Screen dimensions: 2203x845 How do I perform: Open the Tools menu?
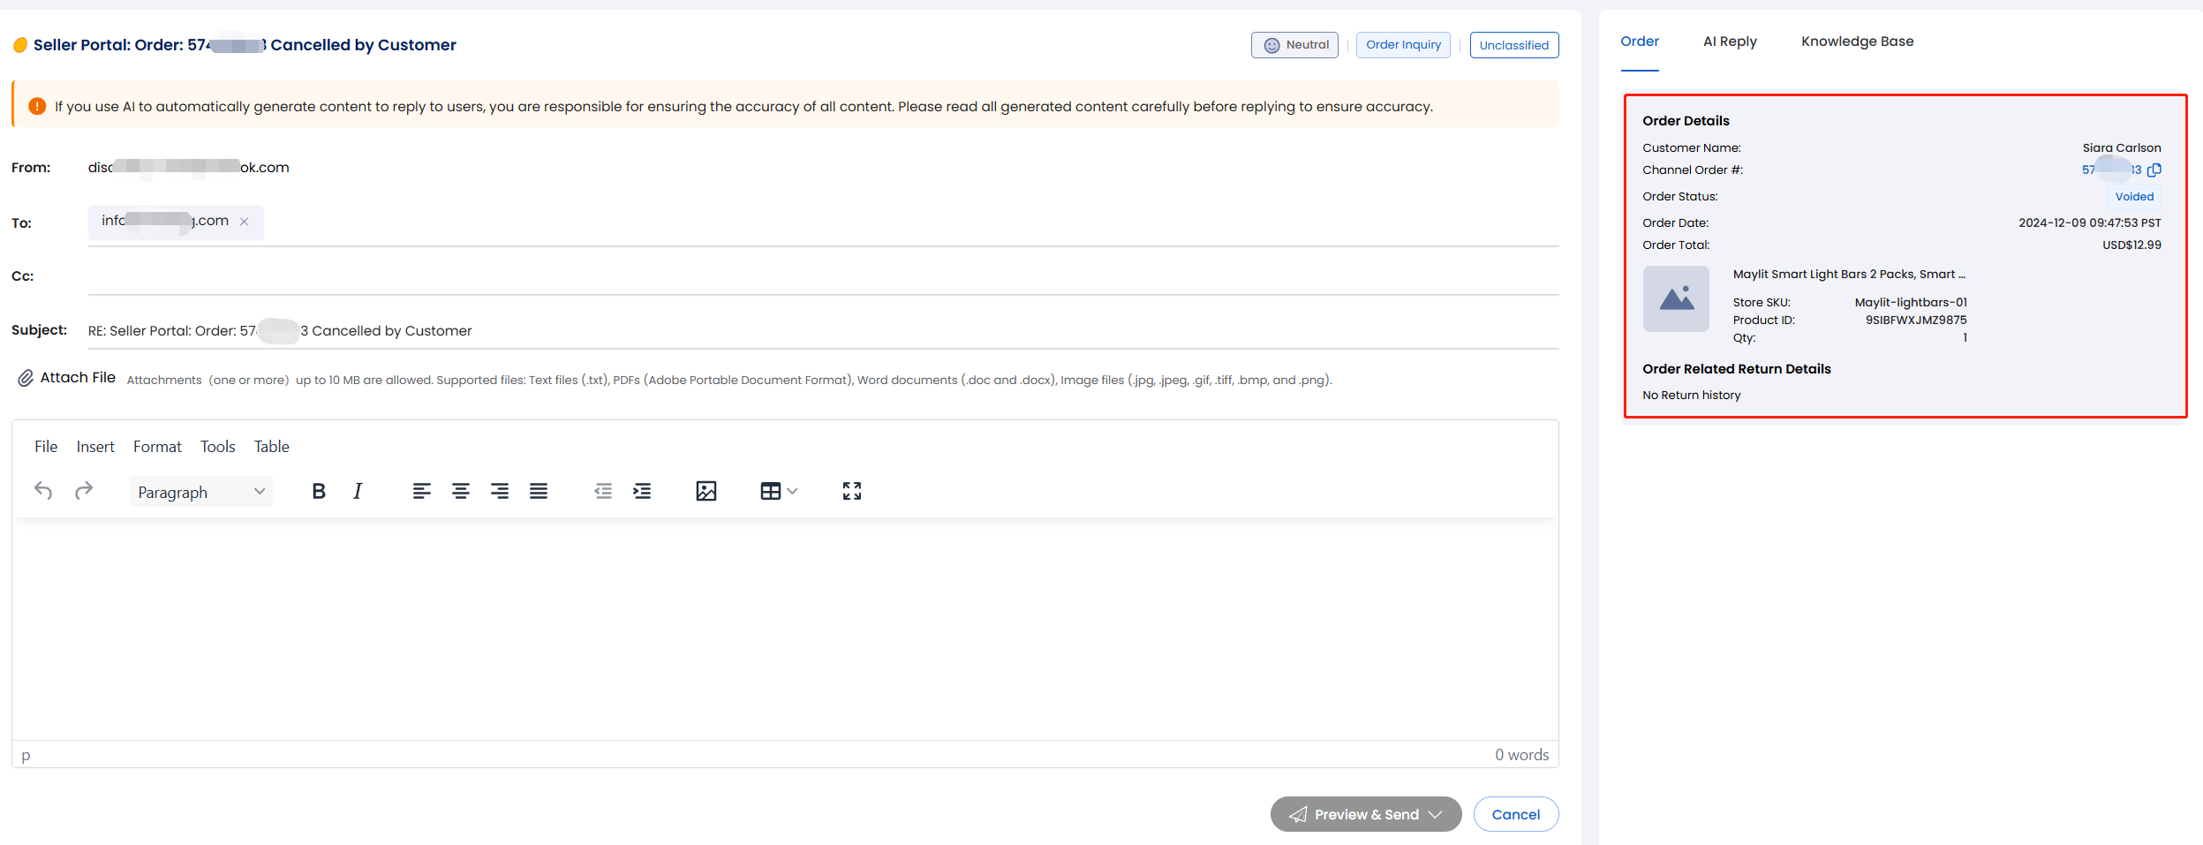[218, 447]
